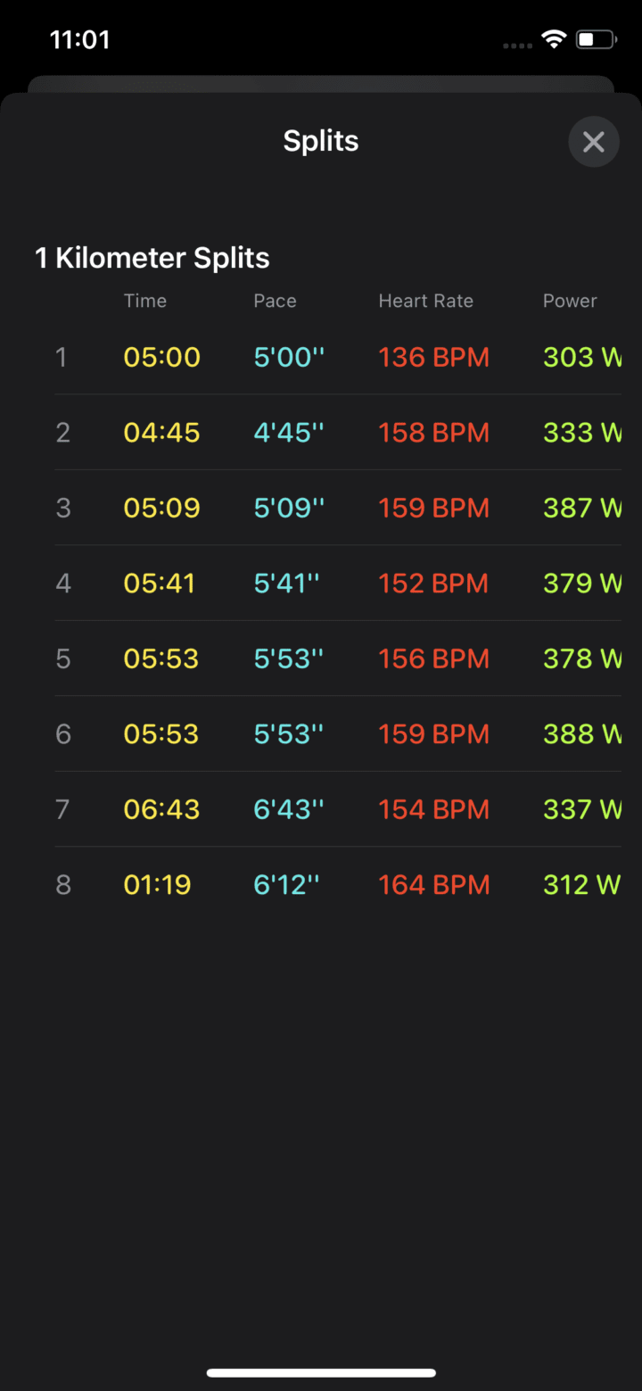The width and height of the screenshot is (642, 1391).
Task: Tap split 3 heart rate 159 BPM
Action: coord(434,508)
